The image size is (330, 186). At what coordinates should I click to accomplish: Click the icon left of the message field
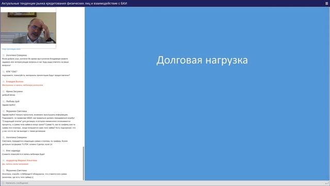pyautogui.click(x=3, y=183)
